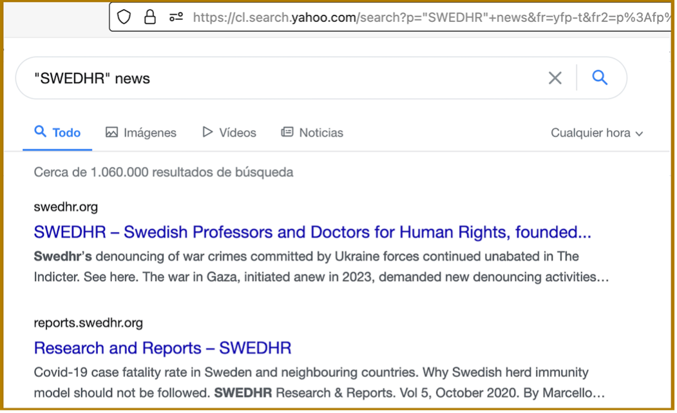Click the blue magnifier search button
Image resolution: width=677 pixels, height=413 pixels.
click(x=600, y=78)
